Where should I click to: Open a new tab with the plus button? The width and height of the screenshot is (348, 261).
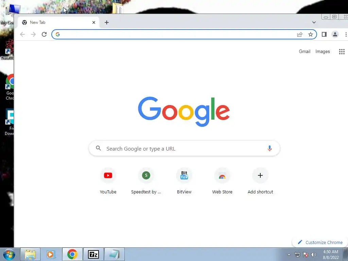[107, 22]
